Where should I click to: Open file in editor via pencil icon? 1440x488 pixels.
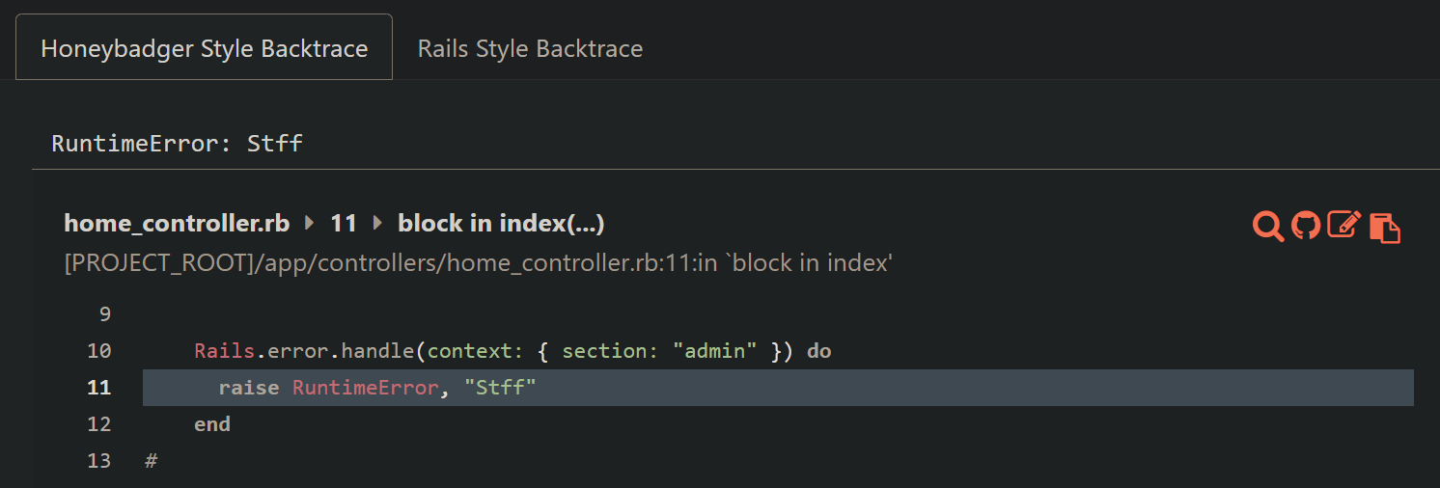1344,225
